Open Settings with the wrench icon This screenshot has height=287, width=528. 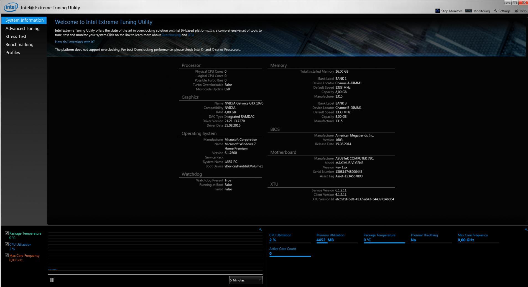click(x=502, y=11)
